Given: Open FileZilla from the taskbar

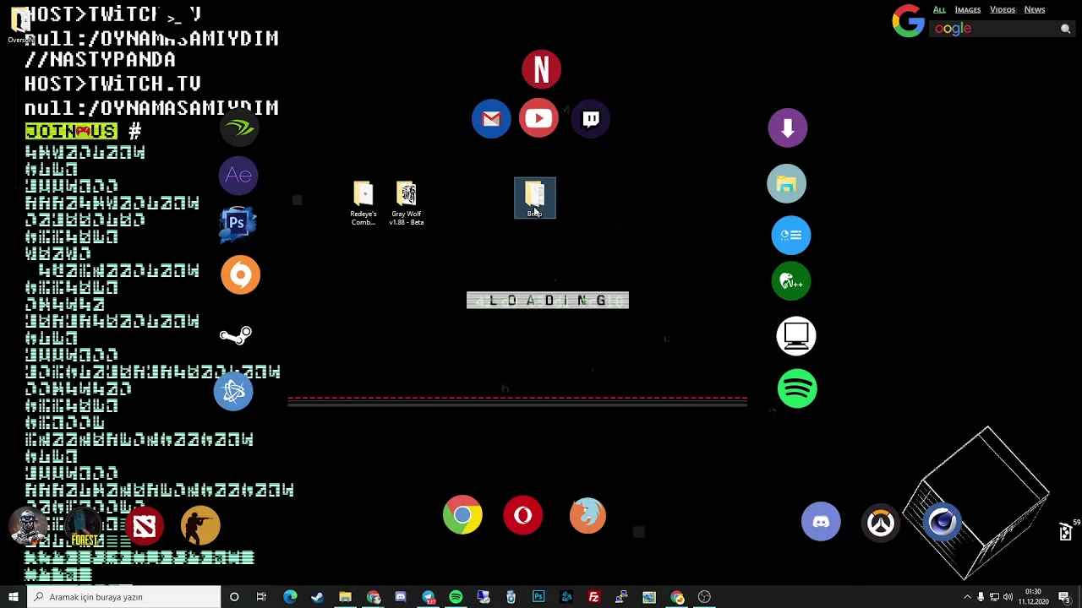Looking at the screenshot, I should point(593,597).
